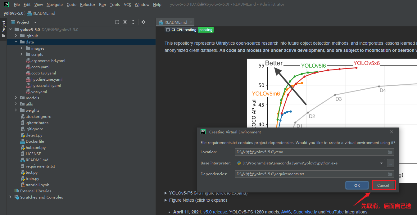Open the VCS menu
417x215 pixels.
127,4
